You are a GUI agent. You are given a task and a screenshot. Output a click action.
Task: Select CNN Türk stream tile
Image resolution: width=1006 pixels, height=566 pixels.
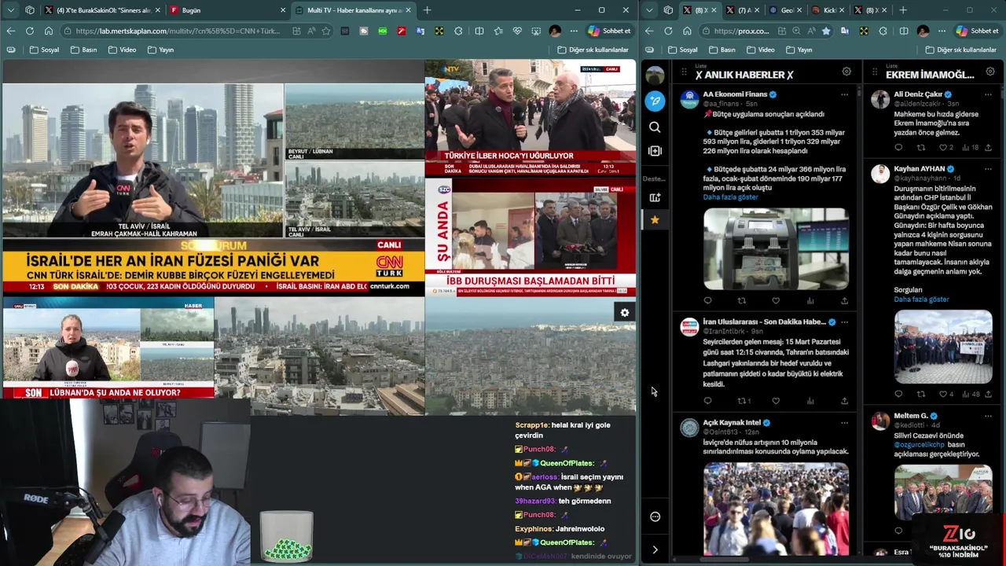[213, 177]
